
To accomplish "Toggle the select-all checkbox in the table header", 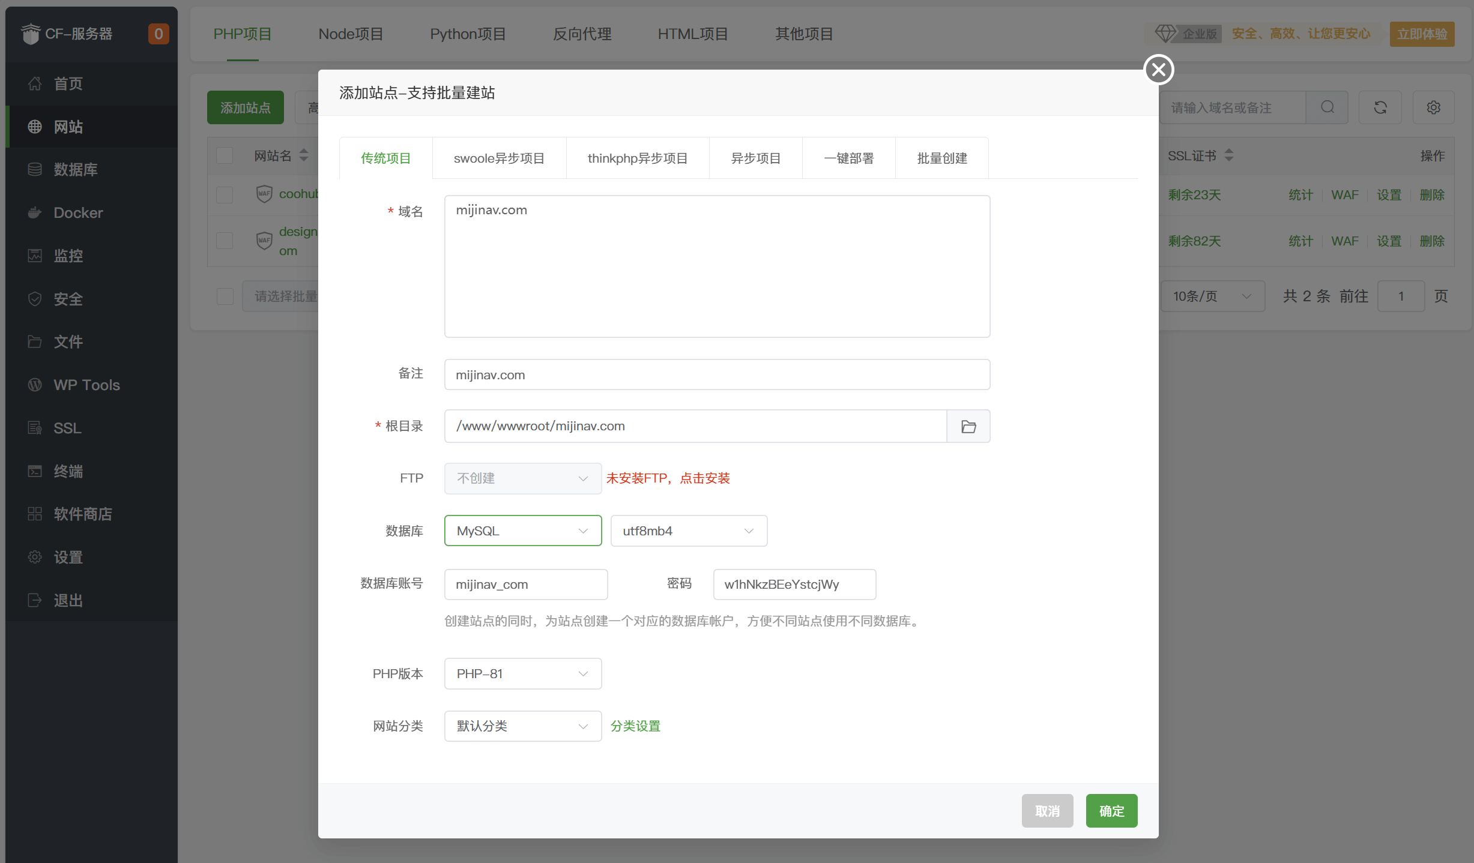I will point(225,155).
